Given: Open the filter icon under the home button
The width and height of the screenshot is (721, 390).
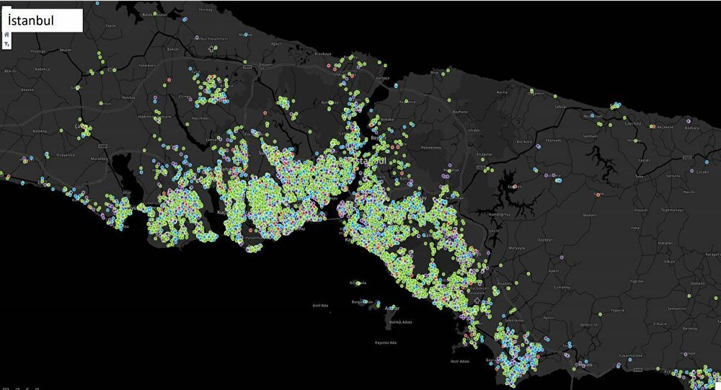Looking at the screenshot, I should (x=6, y=44).
